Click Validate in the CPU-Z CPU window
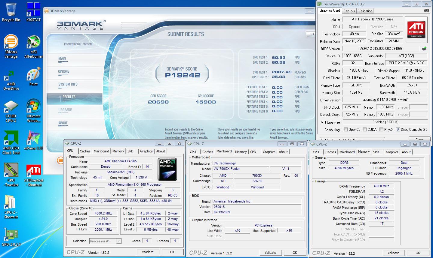 tap(148, 252)
